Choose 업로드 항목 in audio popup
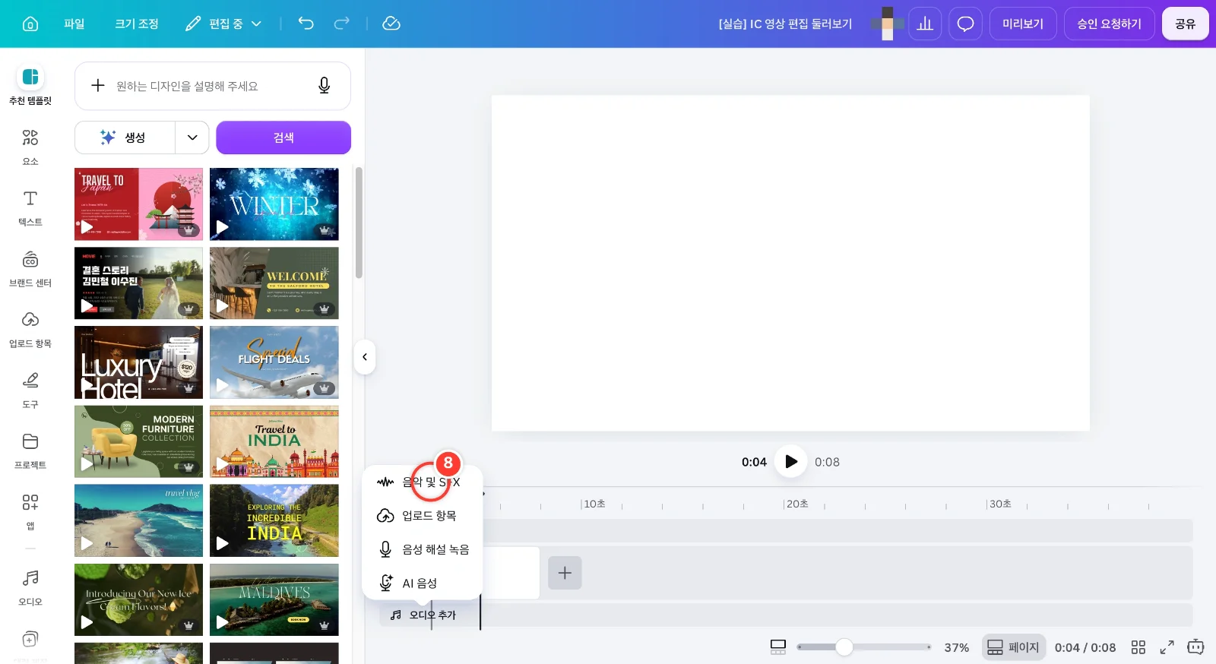Viewport: 1216px width, 664px height. (423, 516)
